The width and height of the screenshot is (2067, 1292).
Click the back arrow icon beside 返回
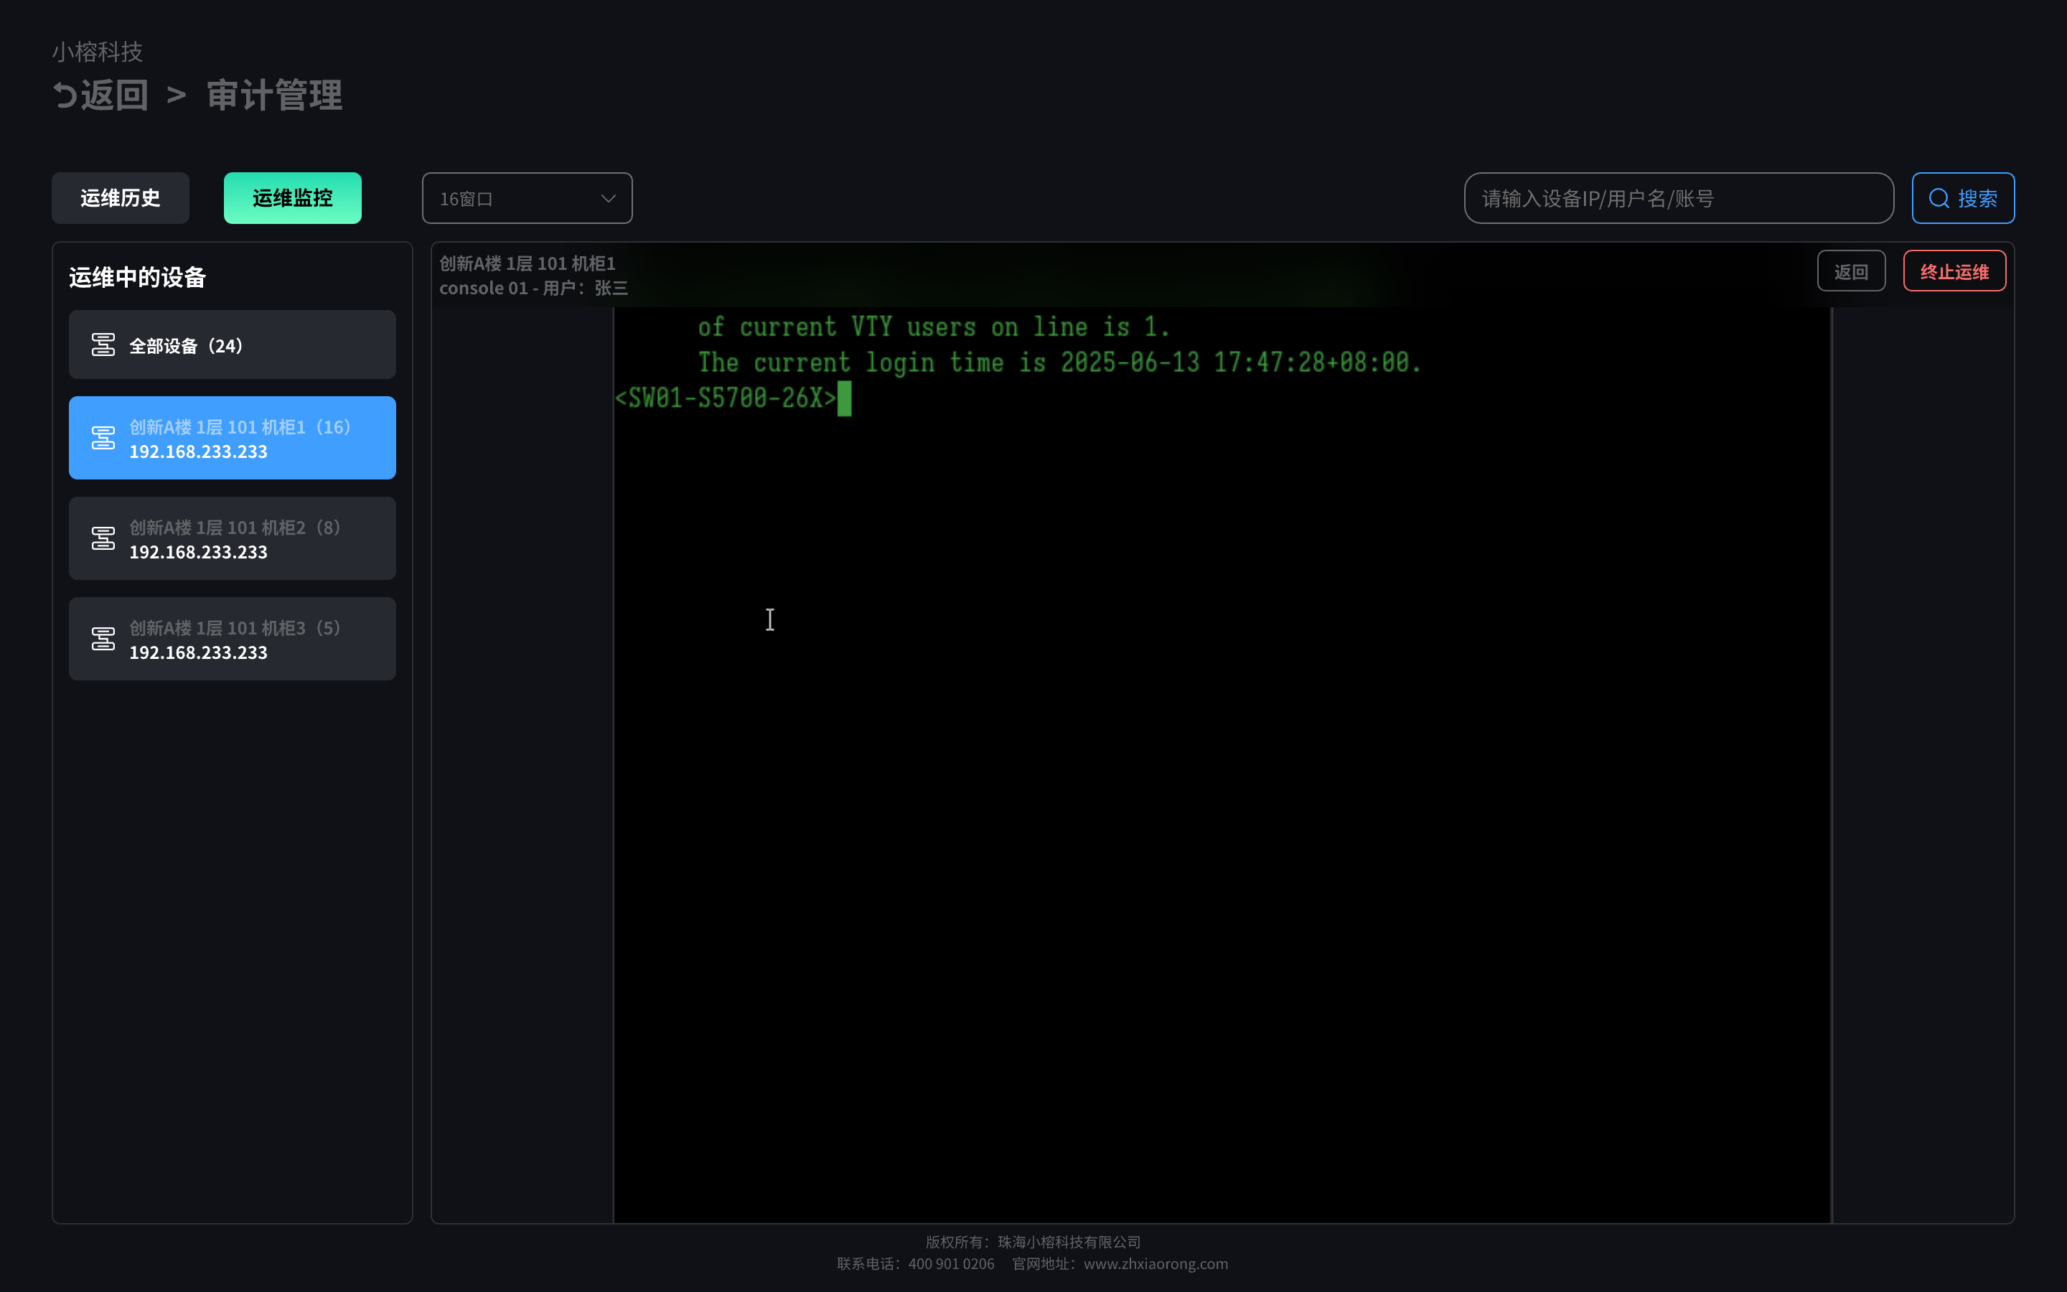pyautogui.click(x=65, y=95)
